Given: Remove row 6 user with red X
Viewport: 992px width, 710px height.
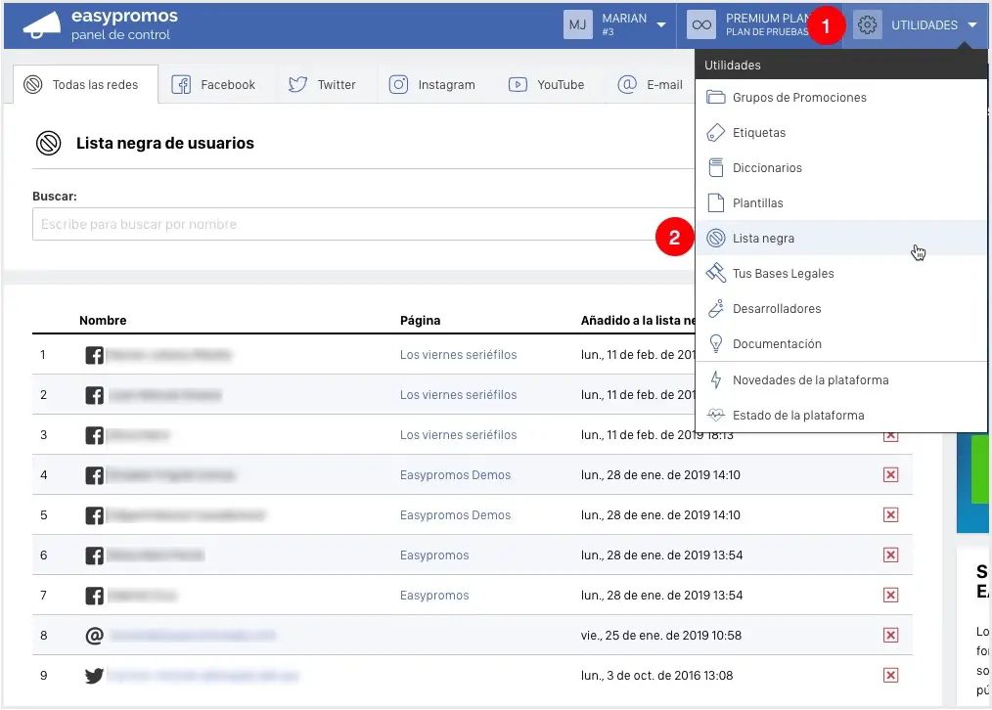Looking at the screenshot, I should coord(891,555).
